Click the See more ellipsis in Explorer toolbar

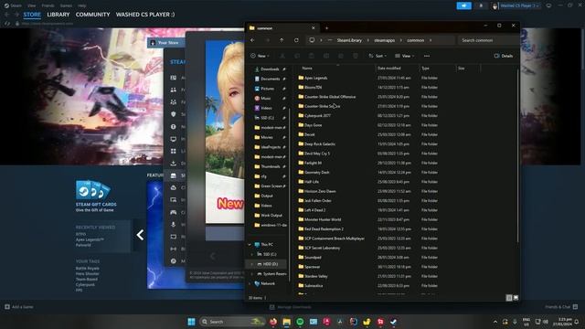tap(427, 56)
